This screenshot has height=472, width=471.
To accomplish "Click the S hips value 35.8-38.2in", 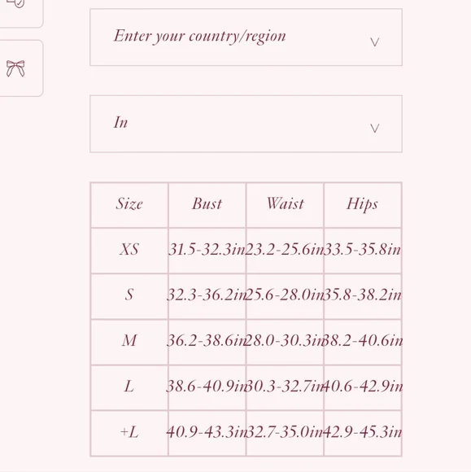I will click(x=363, y=295).
